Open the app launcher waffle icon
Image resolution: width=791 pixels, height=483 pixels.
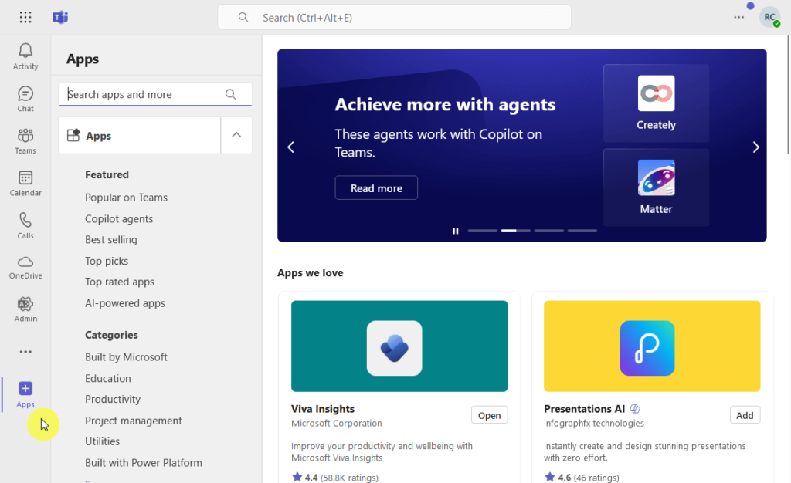pos(25,18)
